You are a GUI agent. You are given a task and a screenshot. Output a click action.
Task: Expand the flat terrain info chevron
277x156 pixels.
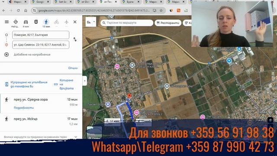[76, 137]
